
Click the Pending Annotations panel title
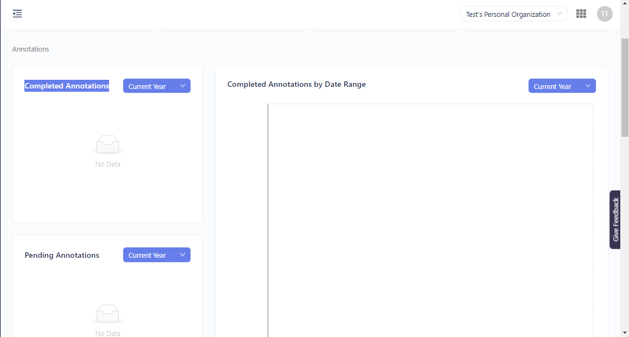tap(61, 255)
